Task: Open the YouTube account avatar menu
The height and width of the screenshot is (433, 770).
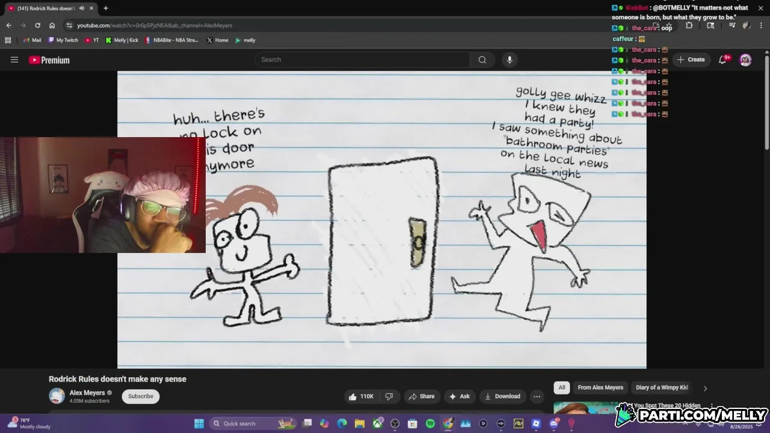Action: coord(745,60)
